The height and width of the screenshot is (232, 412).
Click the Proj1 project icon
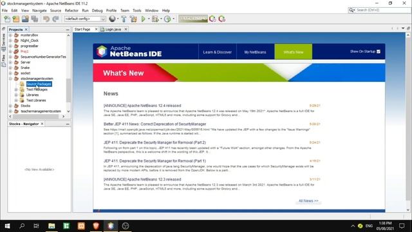[16, 52]
